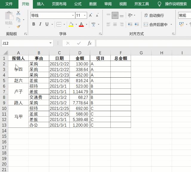Select column F header

pos(121,53)
